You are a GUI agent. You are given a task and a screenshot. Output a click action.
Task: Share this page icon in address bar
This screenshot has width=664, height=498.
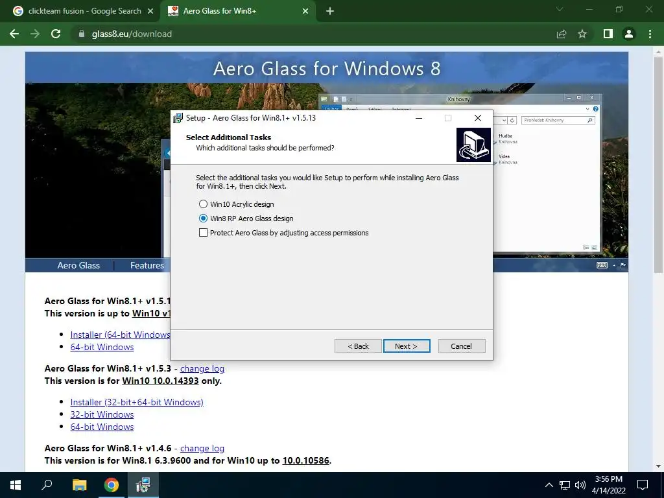[x=562, y=34]
